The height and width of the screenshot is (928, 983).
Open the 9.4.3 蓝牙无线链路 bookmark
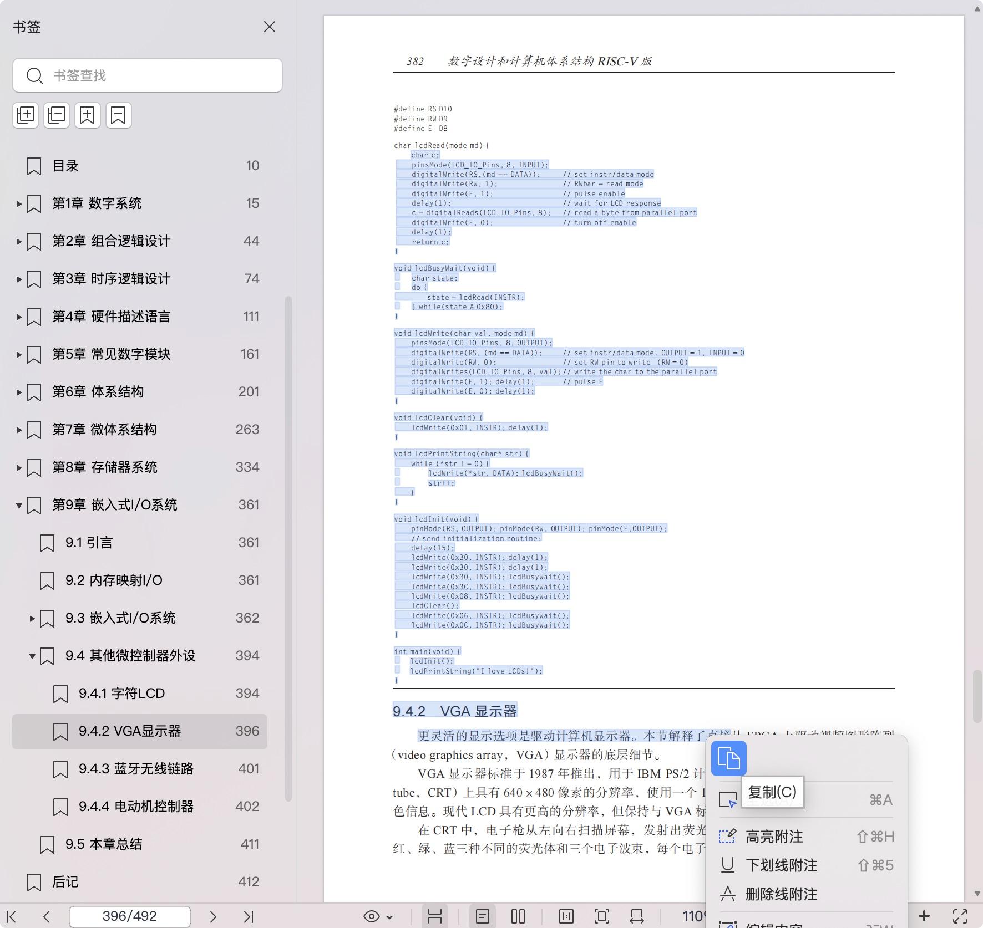click(x=136, y=769)
